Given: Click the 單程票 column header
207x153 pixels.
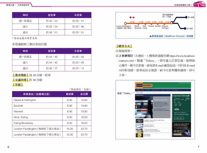Looking at the screenshot, I should coord(69,94).
